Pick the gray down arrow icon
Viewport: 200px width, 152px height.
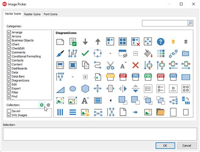coord(85,42)
